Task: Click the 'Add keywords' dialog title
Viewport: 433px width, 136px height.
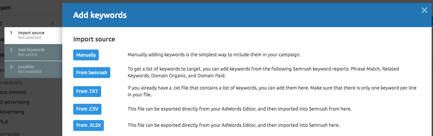Action: 100,15
